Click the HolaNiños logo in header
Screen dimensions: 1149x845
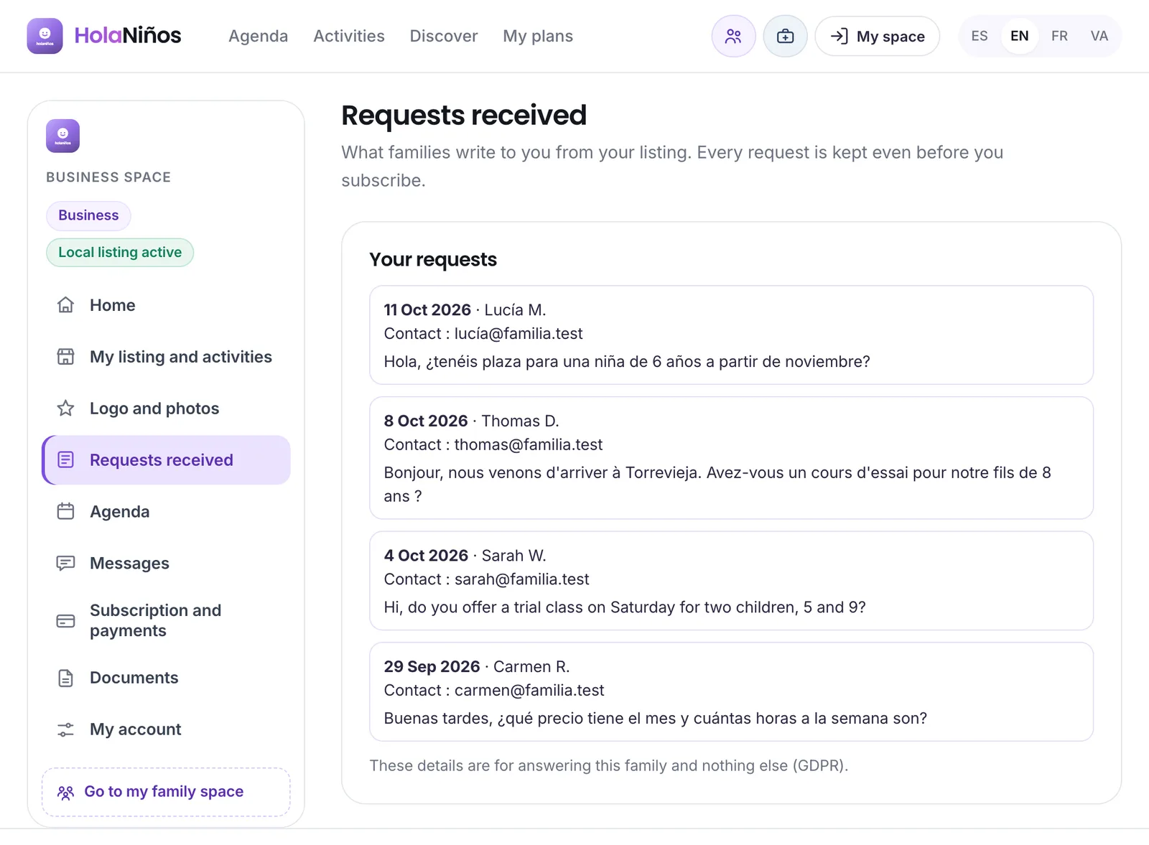(104, 36)
